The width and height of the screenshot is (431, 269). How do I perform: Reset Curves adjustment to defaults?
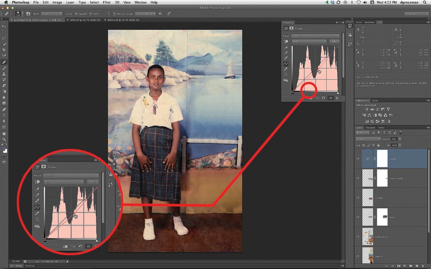tap(324, 98)
